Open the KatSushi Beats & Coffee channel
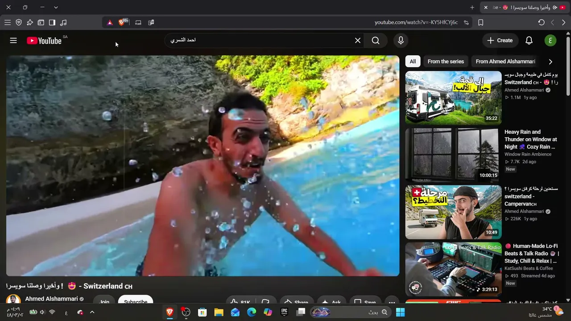Image resolution: width=571 pixels, height=321 pixels. click(x=529, y=268)
